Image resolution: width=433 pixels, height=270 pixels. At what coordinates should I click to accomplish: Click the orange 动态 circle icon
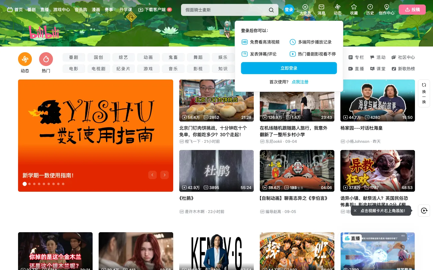coord(25,59)
